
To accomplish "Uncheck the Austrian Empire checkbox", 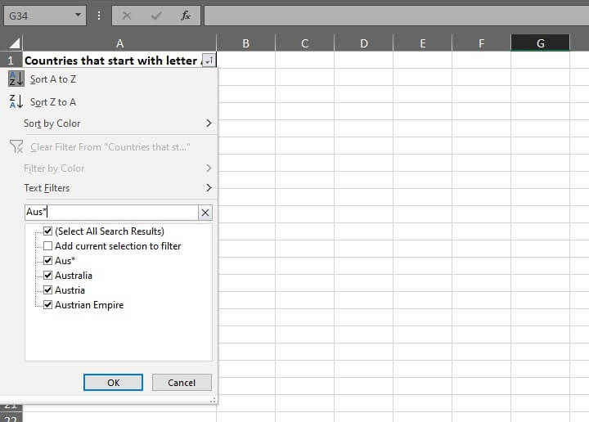I will 48,305.
